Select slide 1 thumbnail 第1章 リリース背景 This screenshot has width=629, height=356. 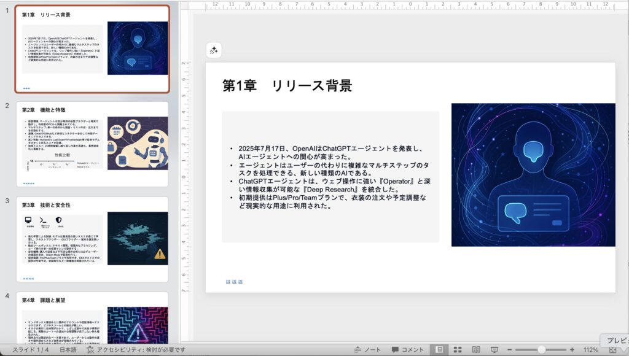(92, 49)
